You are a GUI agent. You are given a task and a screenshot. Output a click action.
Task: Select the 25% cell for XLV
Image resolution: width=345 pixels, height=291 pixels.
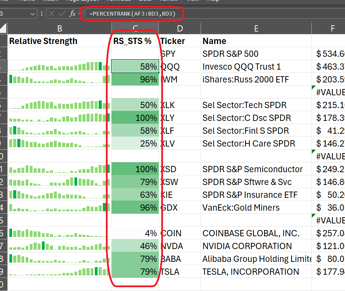click(x=135, y=143)
